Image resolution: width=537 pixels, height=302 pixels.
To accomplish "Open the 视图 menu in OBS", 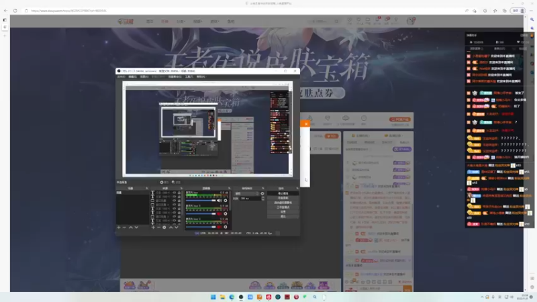I will click(144, 77).
